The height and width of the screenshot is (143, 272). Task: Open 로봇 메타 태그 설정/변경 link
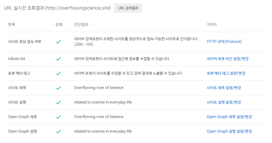(x=226, y=73)
